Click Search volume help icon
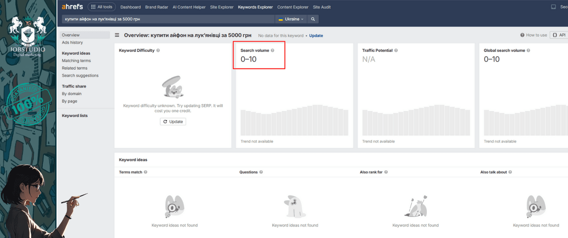568x238 pixels. coord(273,50)
